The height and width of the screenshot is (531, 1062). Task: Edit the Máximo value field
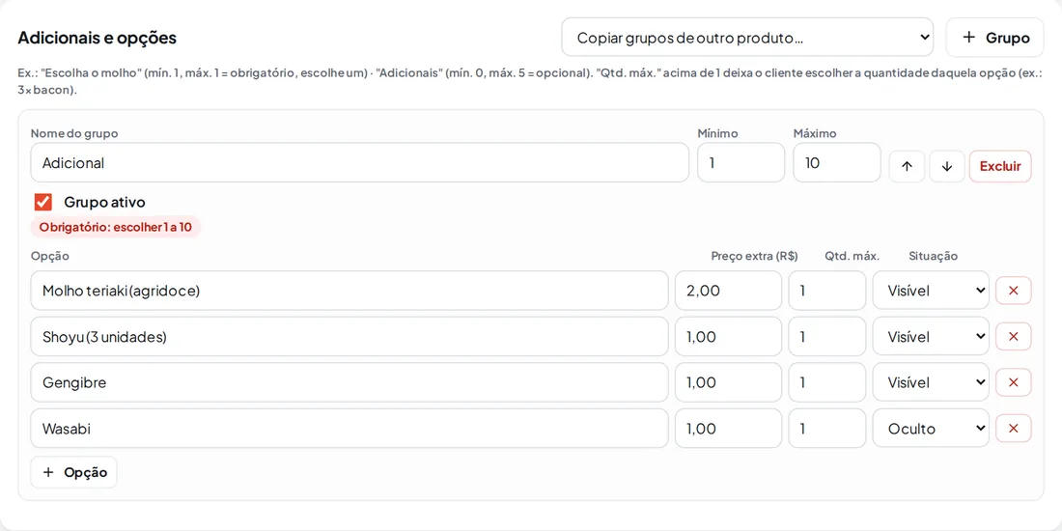837,162
